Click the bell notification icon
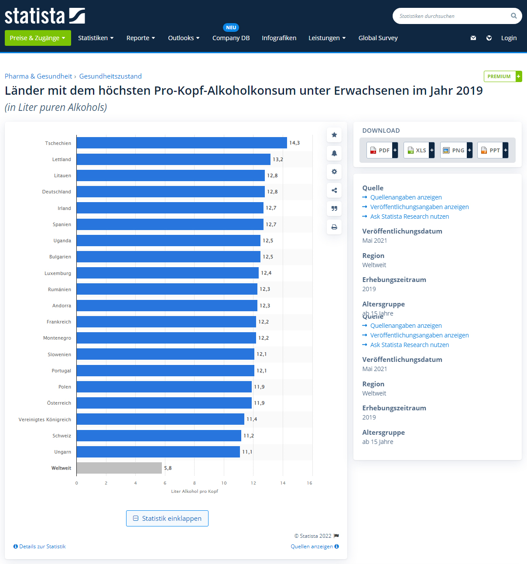This screenshot has width=527, height=564. pos(334,153)
